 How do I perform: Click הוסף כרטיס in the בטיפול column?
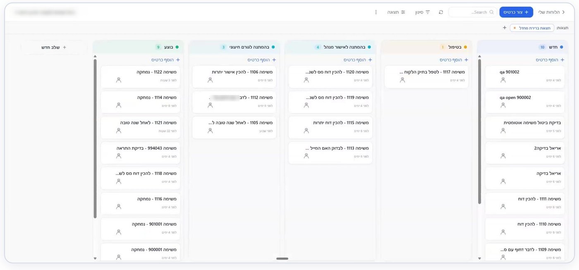pos(454,60)
